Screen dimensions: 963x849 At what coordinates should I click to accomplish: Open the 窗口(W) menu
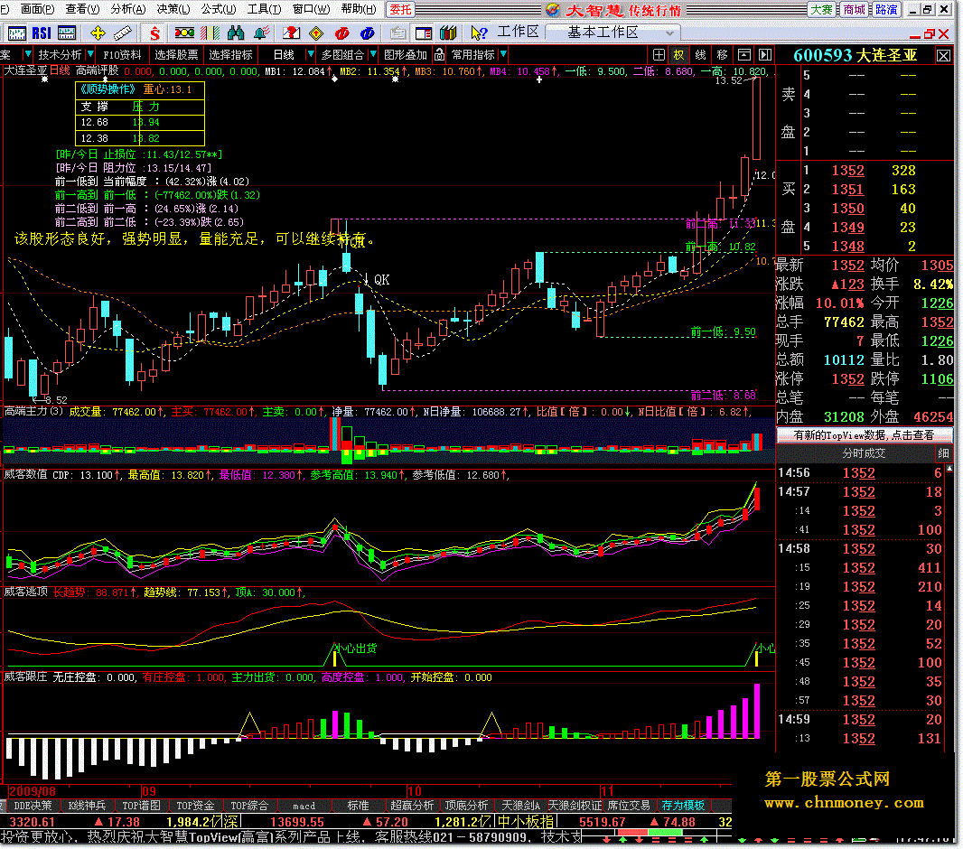coord(311,9)
